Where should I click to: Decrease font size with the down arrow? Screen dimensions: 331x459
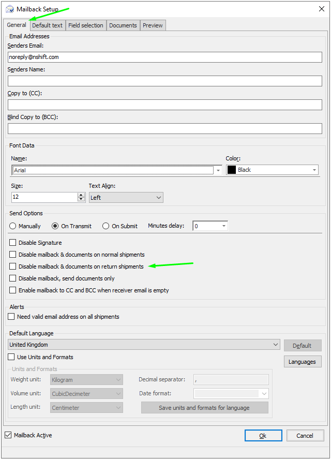click(x=81, y=199)
